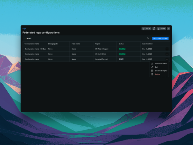Select Disable & deploy menu entry
This screenshot has width=193, height=145.
pyautogui.click(x=159, y=71)
